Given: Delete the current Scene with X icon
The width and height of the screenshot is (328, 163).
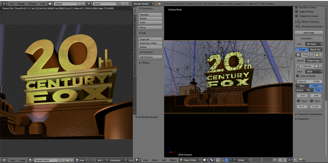Looking at the screenshot, I should coord(127,4).
